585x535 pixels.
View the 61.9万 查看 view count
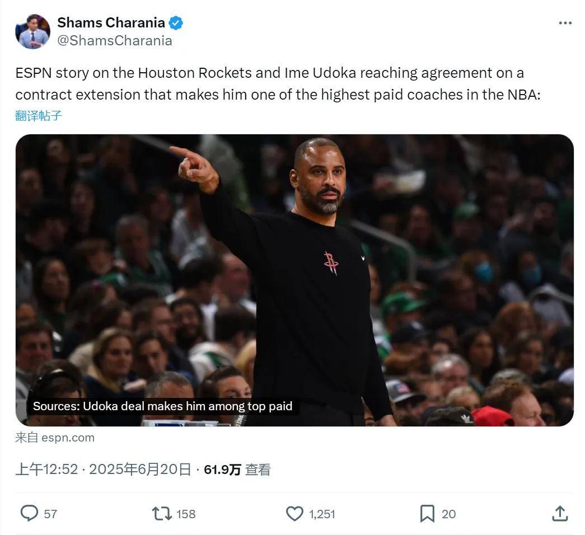click(x=237, y=470)
